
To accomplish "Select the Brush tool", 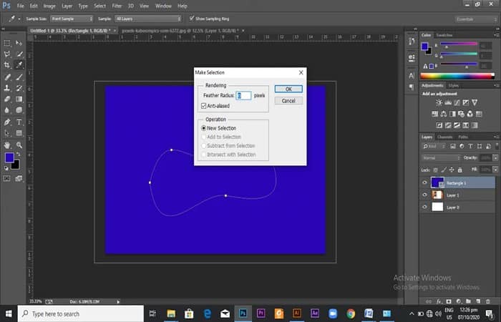I will tap(19, 77).
